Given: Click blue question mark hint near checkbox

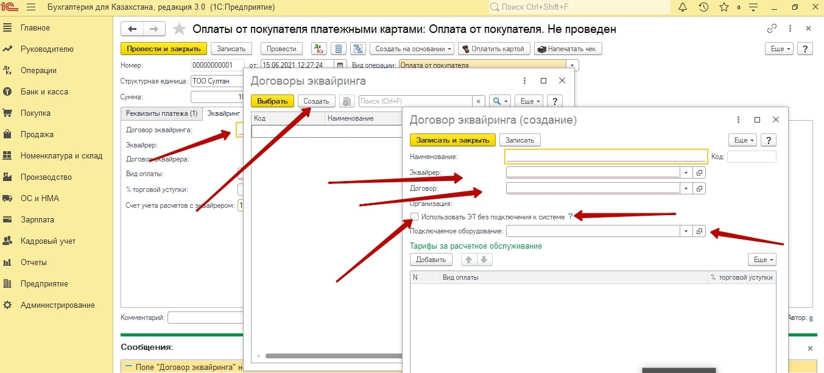Looking at the screenshot, I should 571,216.
